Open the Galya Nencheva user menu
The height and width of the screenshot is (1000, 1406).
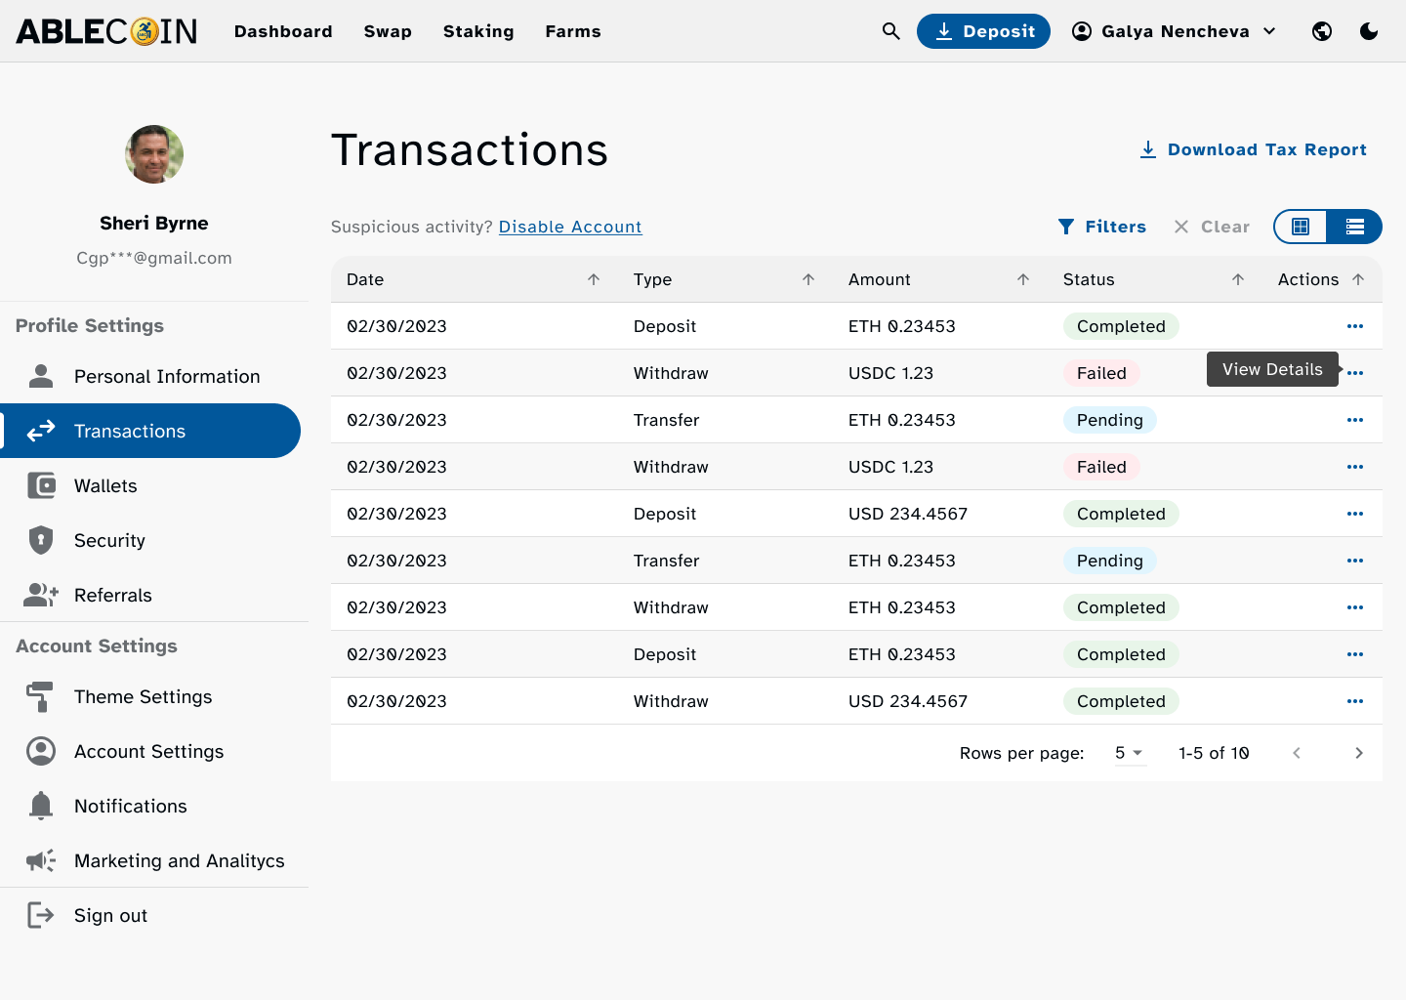click(x=1175, y=31)
